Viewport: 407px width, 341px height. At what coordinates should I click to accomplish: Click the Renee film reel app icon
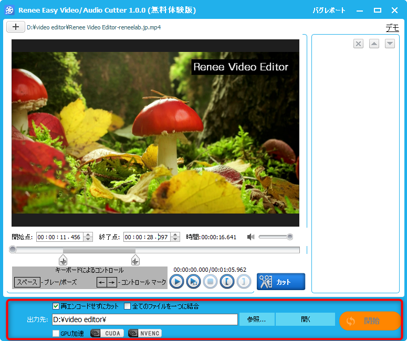[x=9, y=10]
